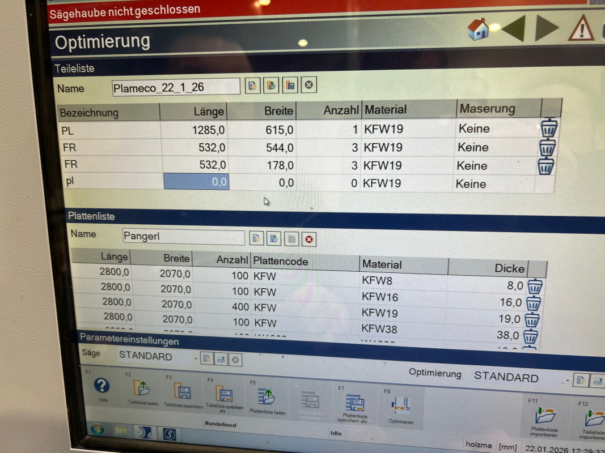Delete the 532 x 544 FR row

click(547, 147)
